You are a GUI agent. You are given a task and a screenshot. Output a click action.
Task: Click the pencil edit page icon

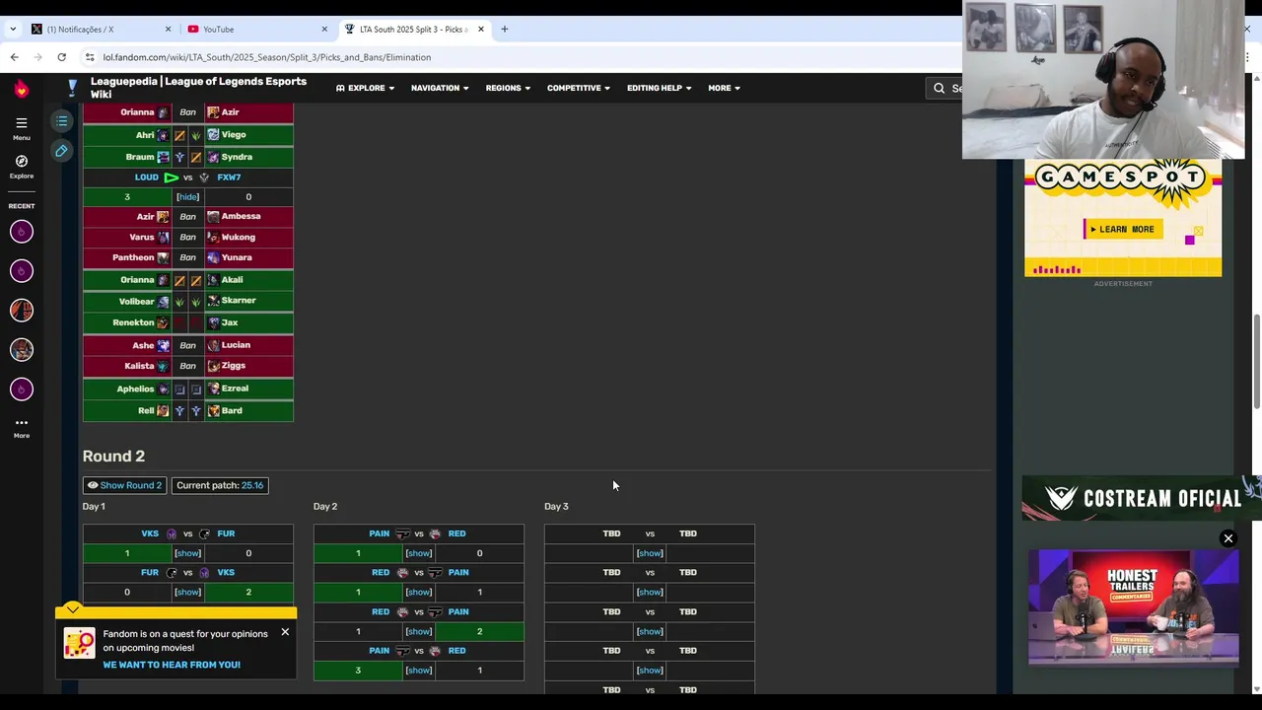pos(61,151)
